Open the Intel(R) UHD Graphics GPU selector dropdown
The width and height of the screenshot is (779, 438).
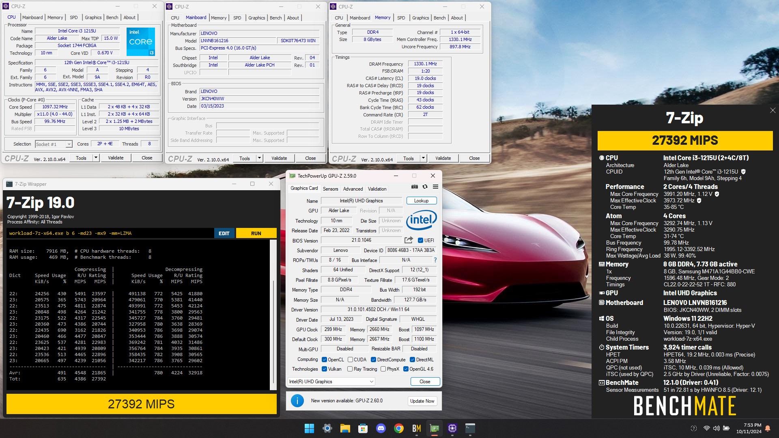point(331,382)
